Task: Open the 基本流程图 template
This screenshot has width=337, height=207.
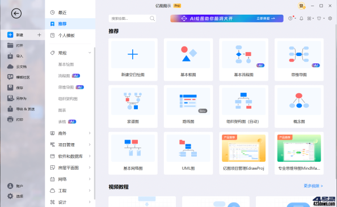Action: click(x=243, y=59)
